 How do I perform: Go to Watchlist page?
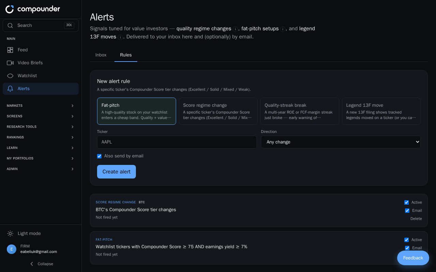click(x=41, y=76)
